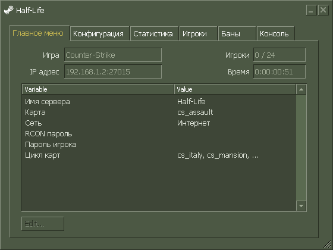This screenshot has width=333, height=250.
Task: Switch to the Главное меню tab
Action: 39,33
